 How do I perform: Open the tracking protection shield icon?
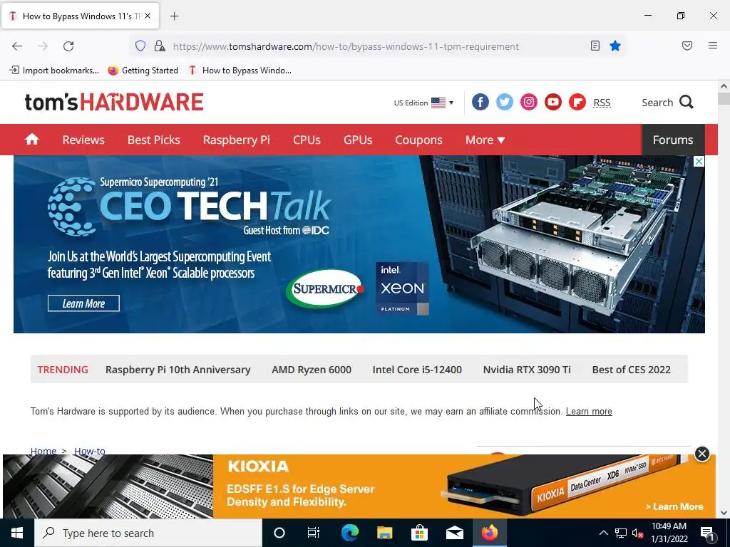140,46
